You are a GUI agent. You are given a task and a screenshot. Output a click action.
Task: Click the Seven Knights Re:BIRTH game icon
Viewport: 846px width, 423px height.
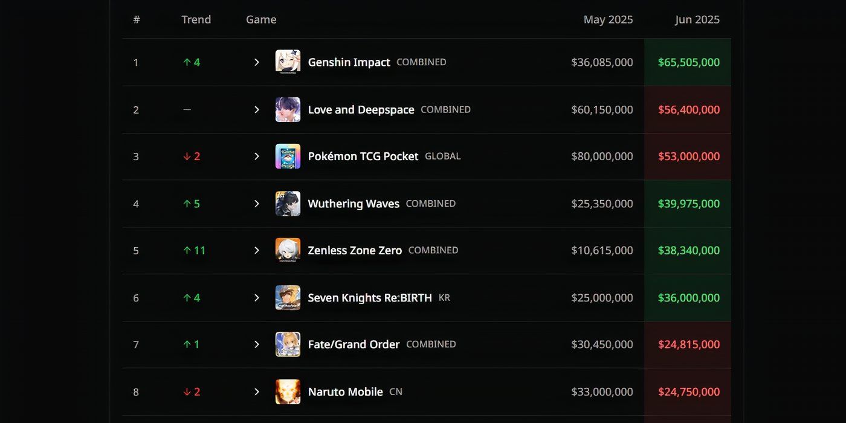288,297
